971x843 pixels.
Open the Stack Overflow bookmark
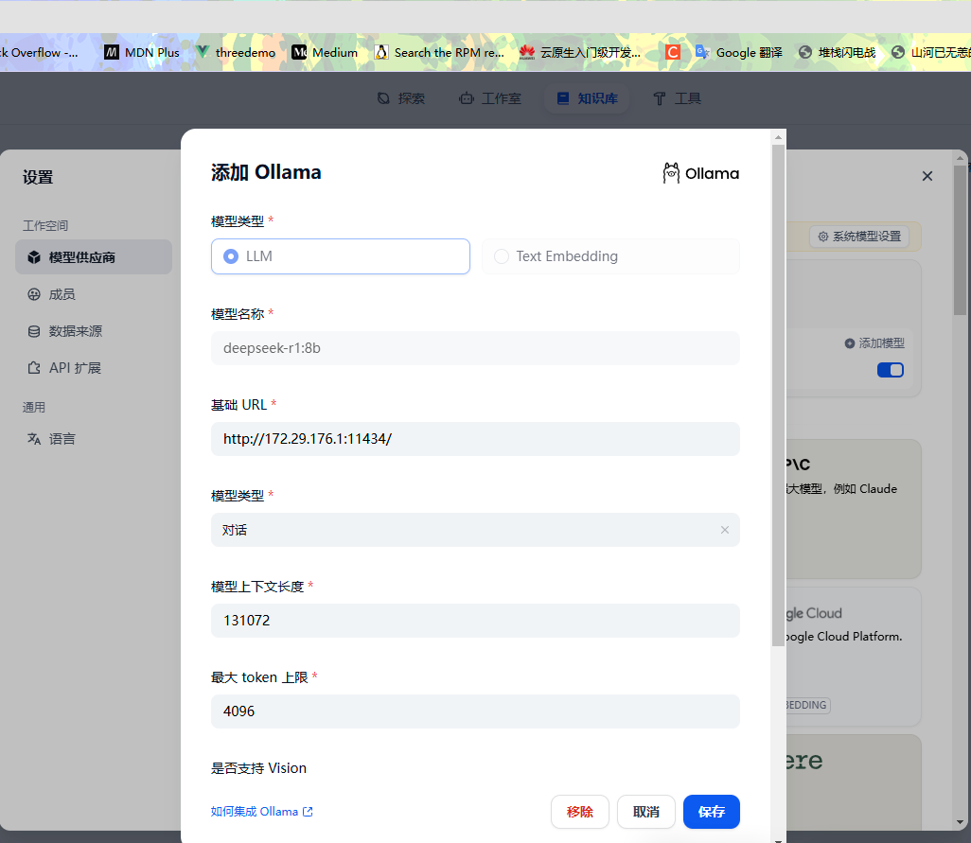pyautogui.click(x=39, y=53)
